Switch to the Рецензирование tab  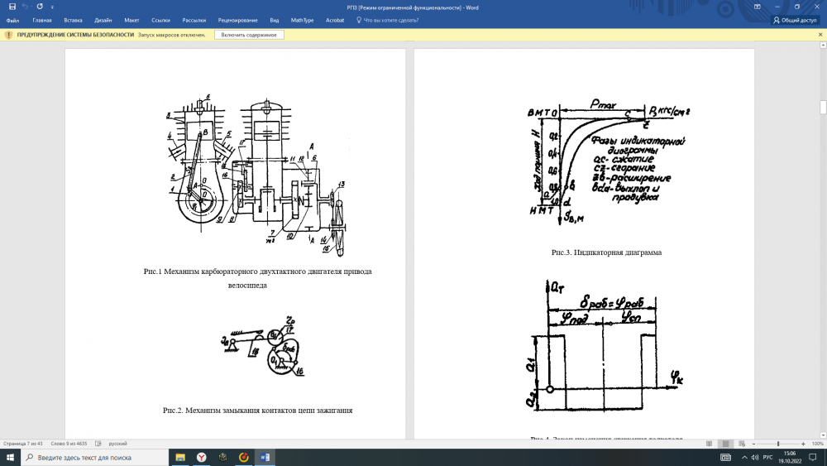click(239, 20)
